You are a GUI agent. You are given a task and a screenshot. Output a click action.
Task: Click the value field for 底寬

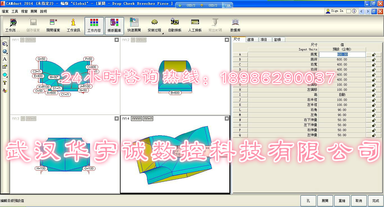click(x=342, y=55)
